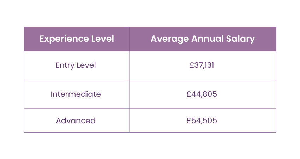This screenshot has width=300, height=159.
Task: Click the pound sign before 54,505
Action: pos(189,120)
